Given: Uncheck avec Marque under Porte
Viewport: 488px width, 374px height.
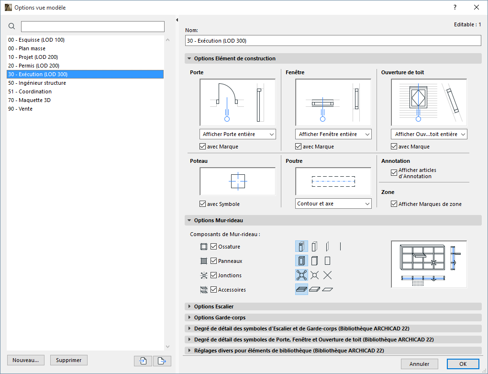Looking at the screenshot, I should coord(202,146).
